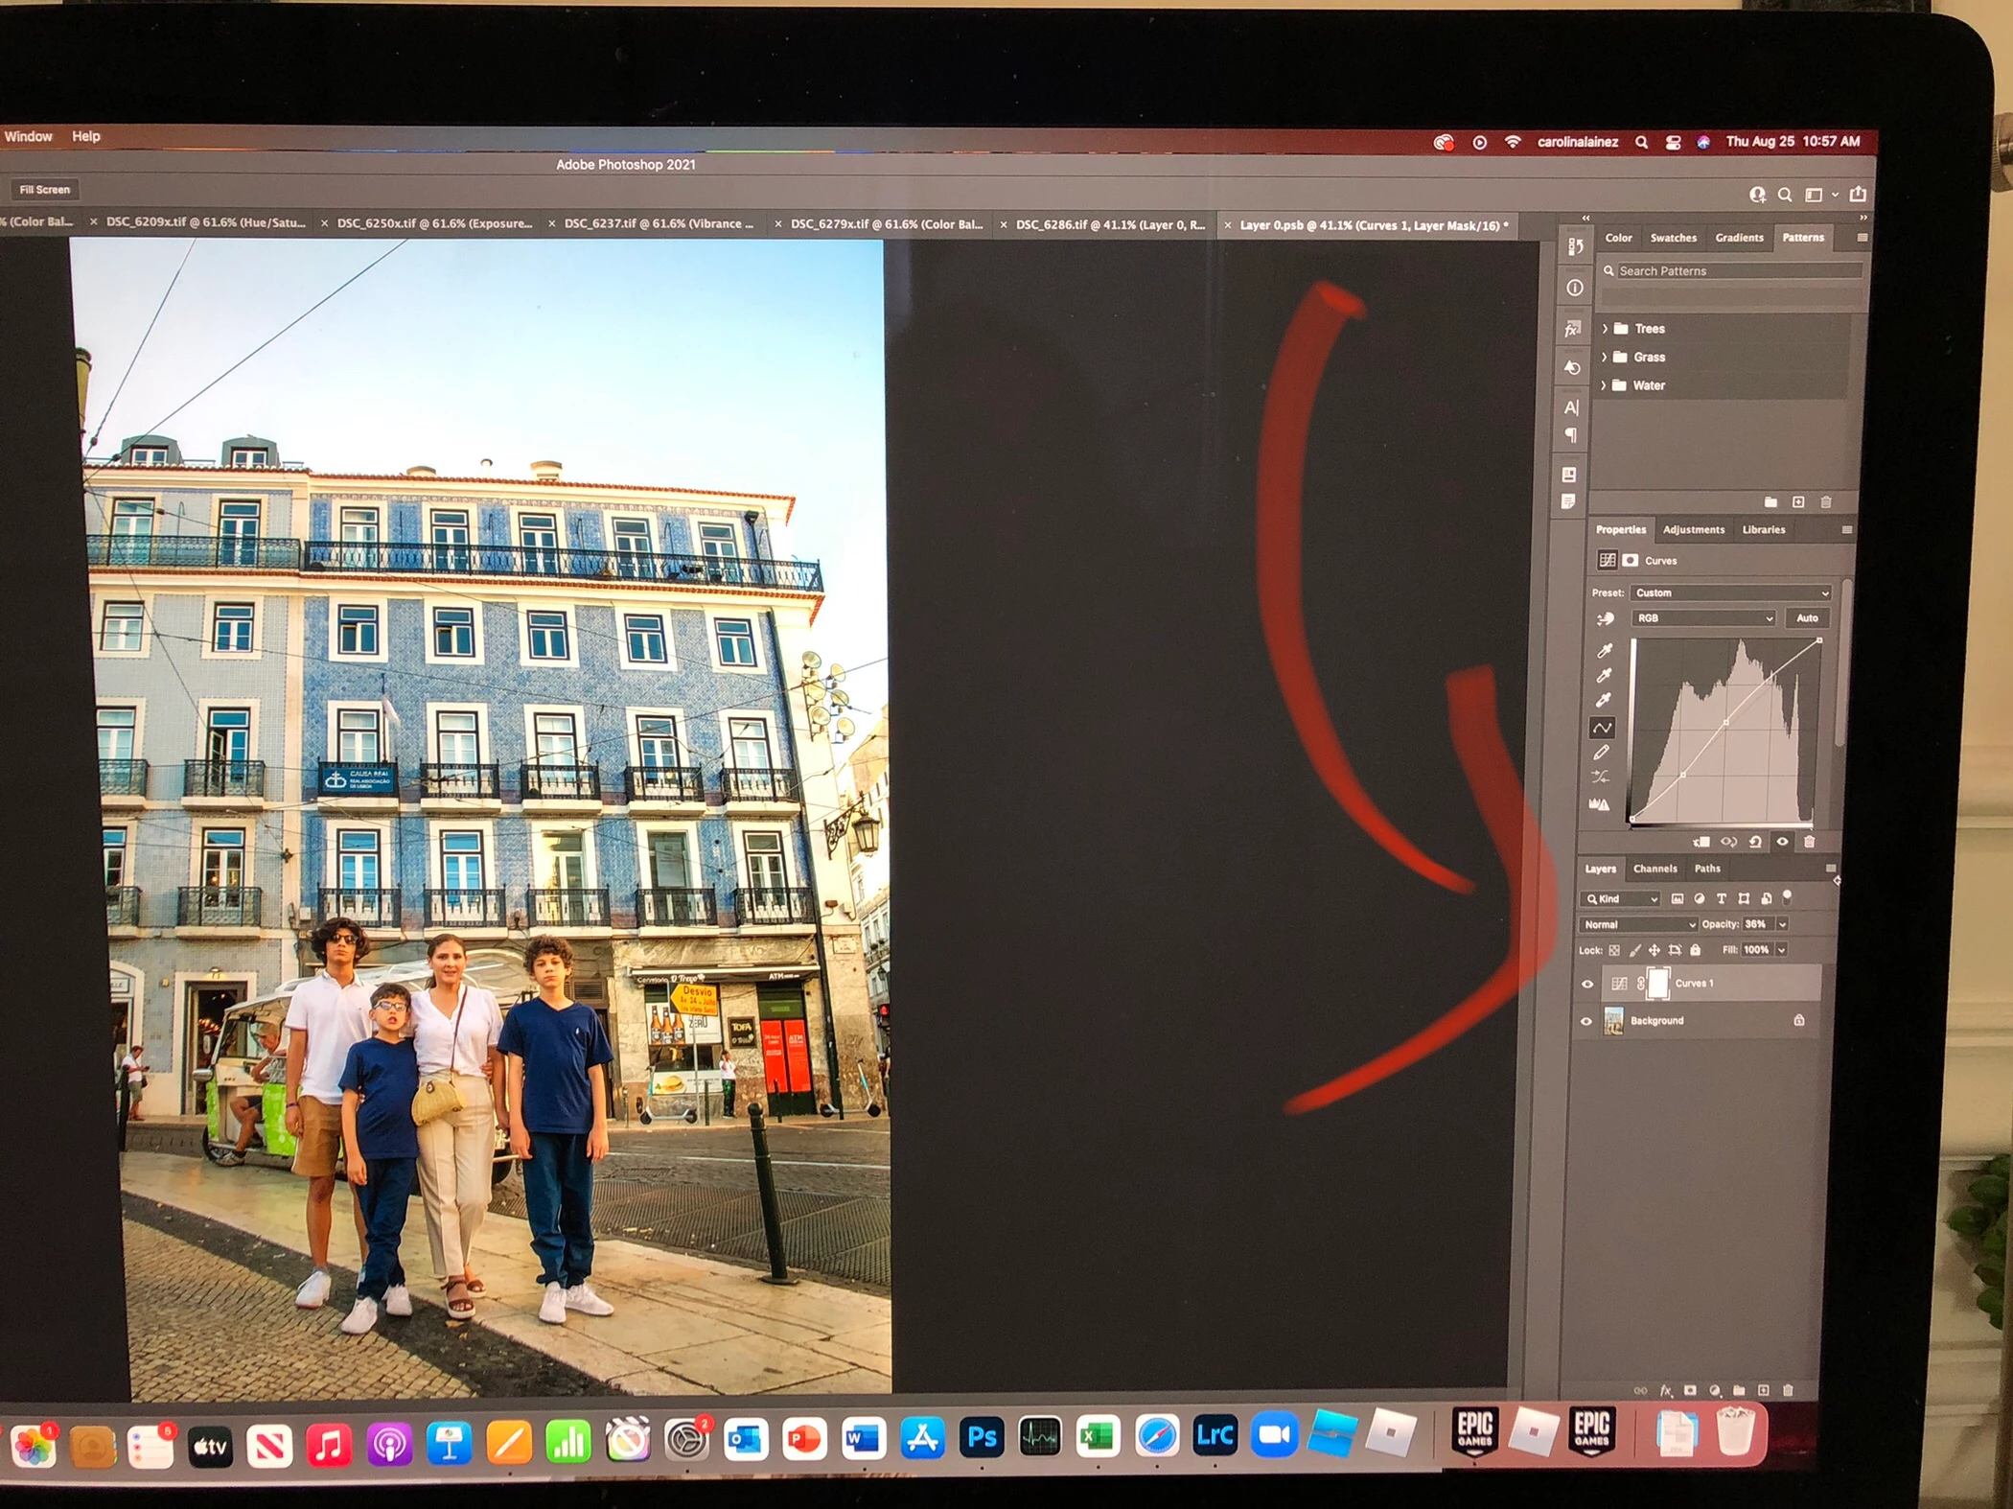2013x1509 pixels.
Task: Click the Fill Screen button
Action: click(45, 190)
